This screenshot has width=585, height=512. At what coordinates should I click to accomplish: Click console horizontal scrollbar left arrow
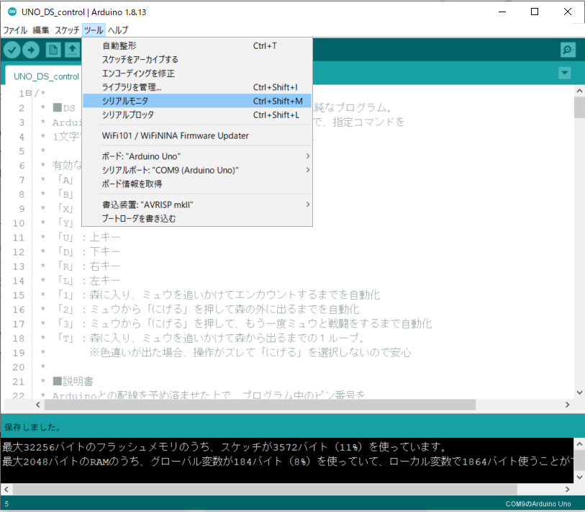(x=6, y=489)
